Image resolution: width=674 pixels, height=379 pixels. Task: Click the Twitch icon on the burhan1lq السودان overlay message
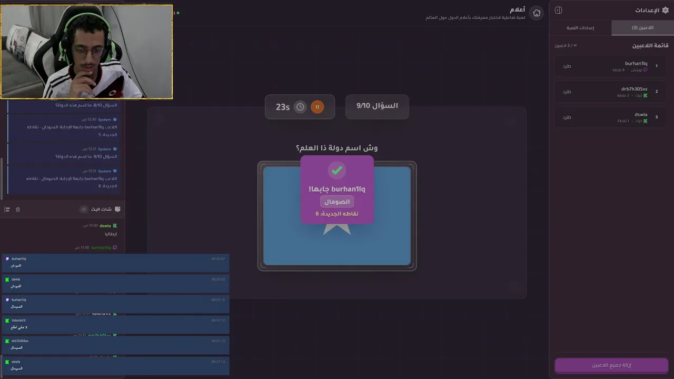[x=7, y=259]
